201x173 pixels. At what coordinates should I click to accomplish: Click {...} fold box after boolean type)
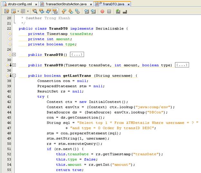[182, 65]
